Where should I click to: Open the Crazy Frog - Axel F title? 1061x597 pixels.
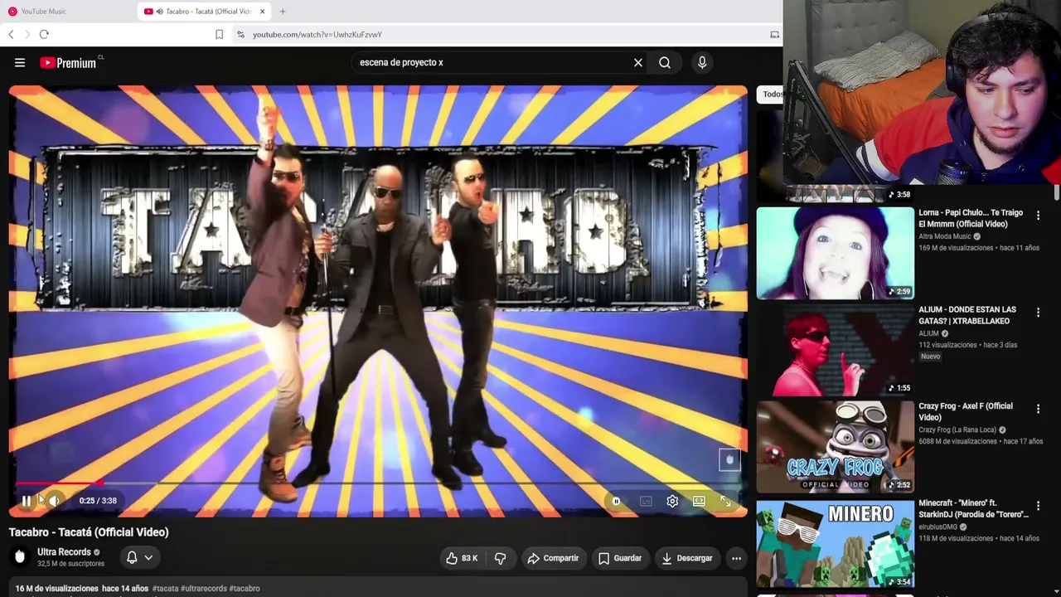[966, 411]
